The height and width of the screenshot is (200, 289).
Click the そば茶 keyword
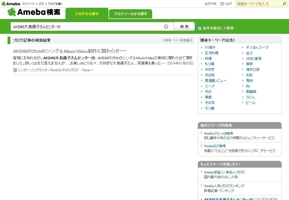[x=210, y=103]
